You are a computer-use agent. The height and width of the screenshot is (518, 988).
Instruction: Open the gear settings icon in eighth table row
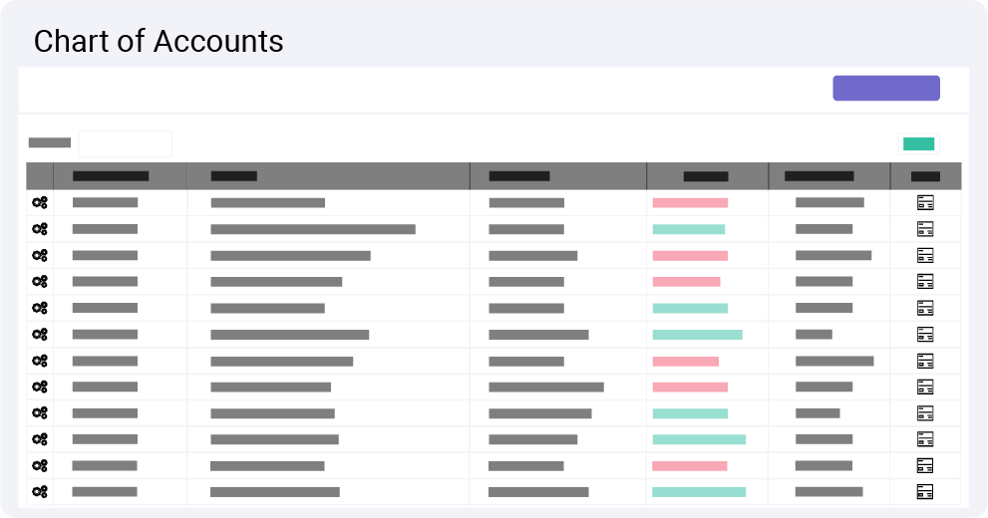coord(40,387)
